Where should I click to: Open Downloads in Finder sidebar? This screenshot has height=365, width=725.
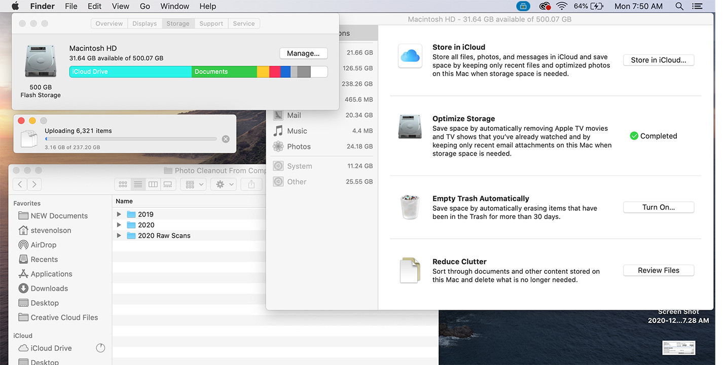49,288
